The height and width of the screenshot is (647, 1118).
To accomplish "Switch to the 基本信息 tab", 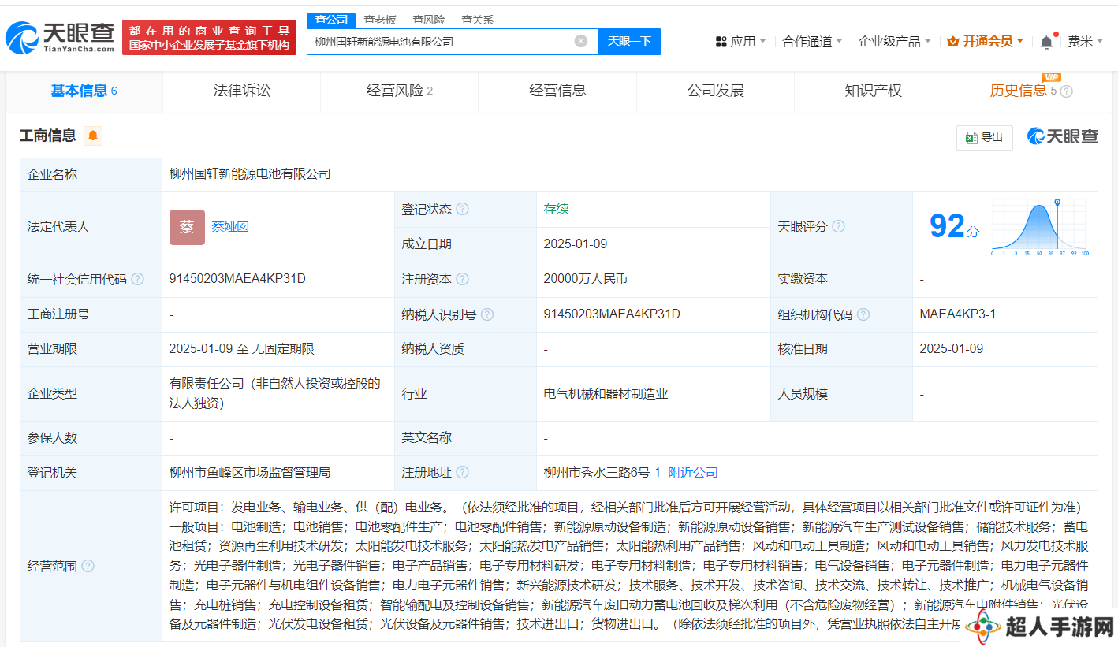I will [84, 91].
